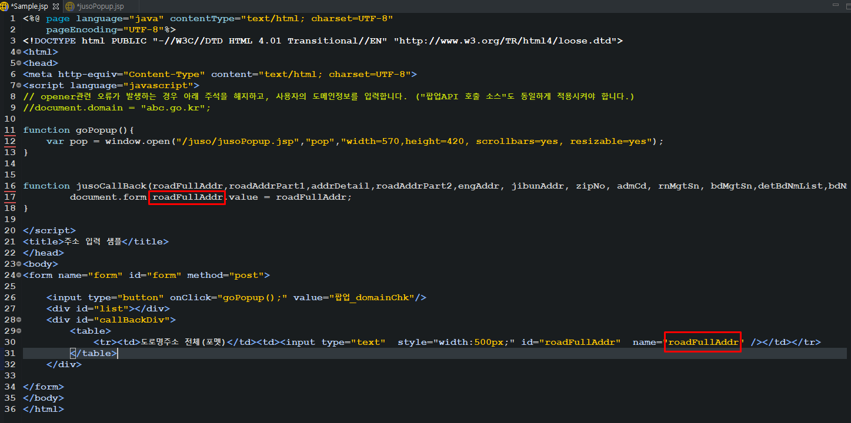Click document.form on line 17
Screen dimensions: 851x423
(108, 197)
